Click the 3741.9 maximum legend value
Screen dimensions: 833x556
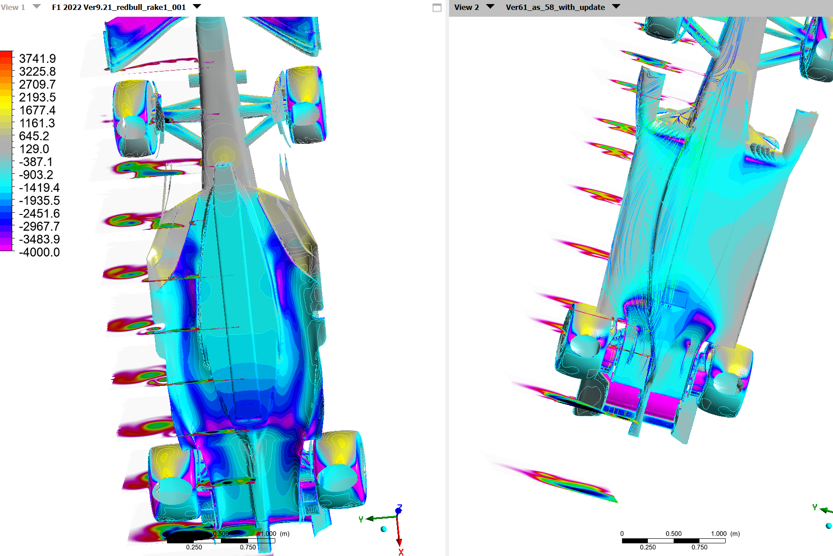click(37, 58)
